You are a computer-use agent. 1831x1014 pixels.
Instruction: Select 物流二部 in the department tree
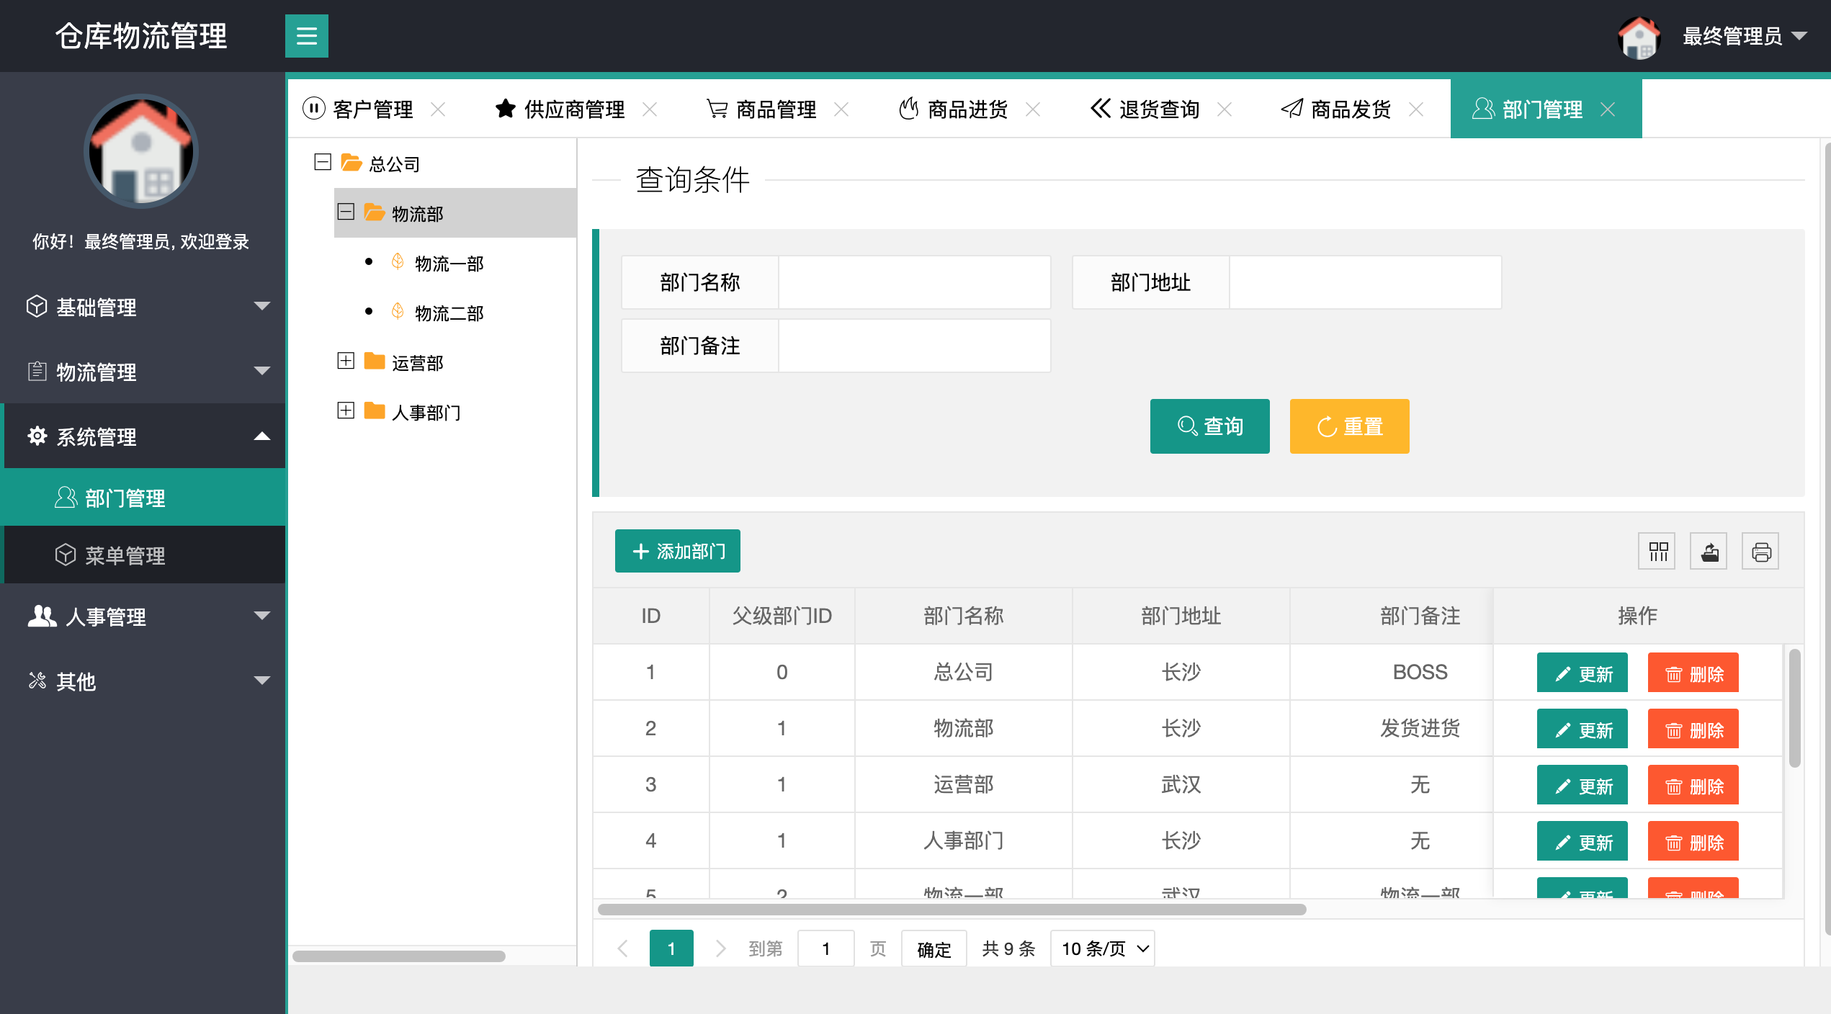(x=449, y=313)
